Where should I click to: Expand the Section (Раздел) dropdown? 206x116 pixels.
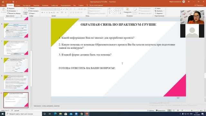[32, 14]
